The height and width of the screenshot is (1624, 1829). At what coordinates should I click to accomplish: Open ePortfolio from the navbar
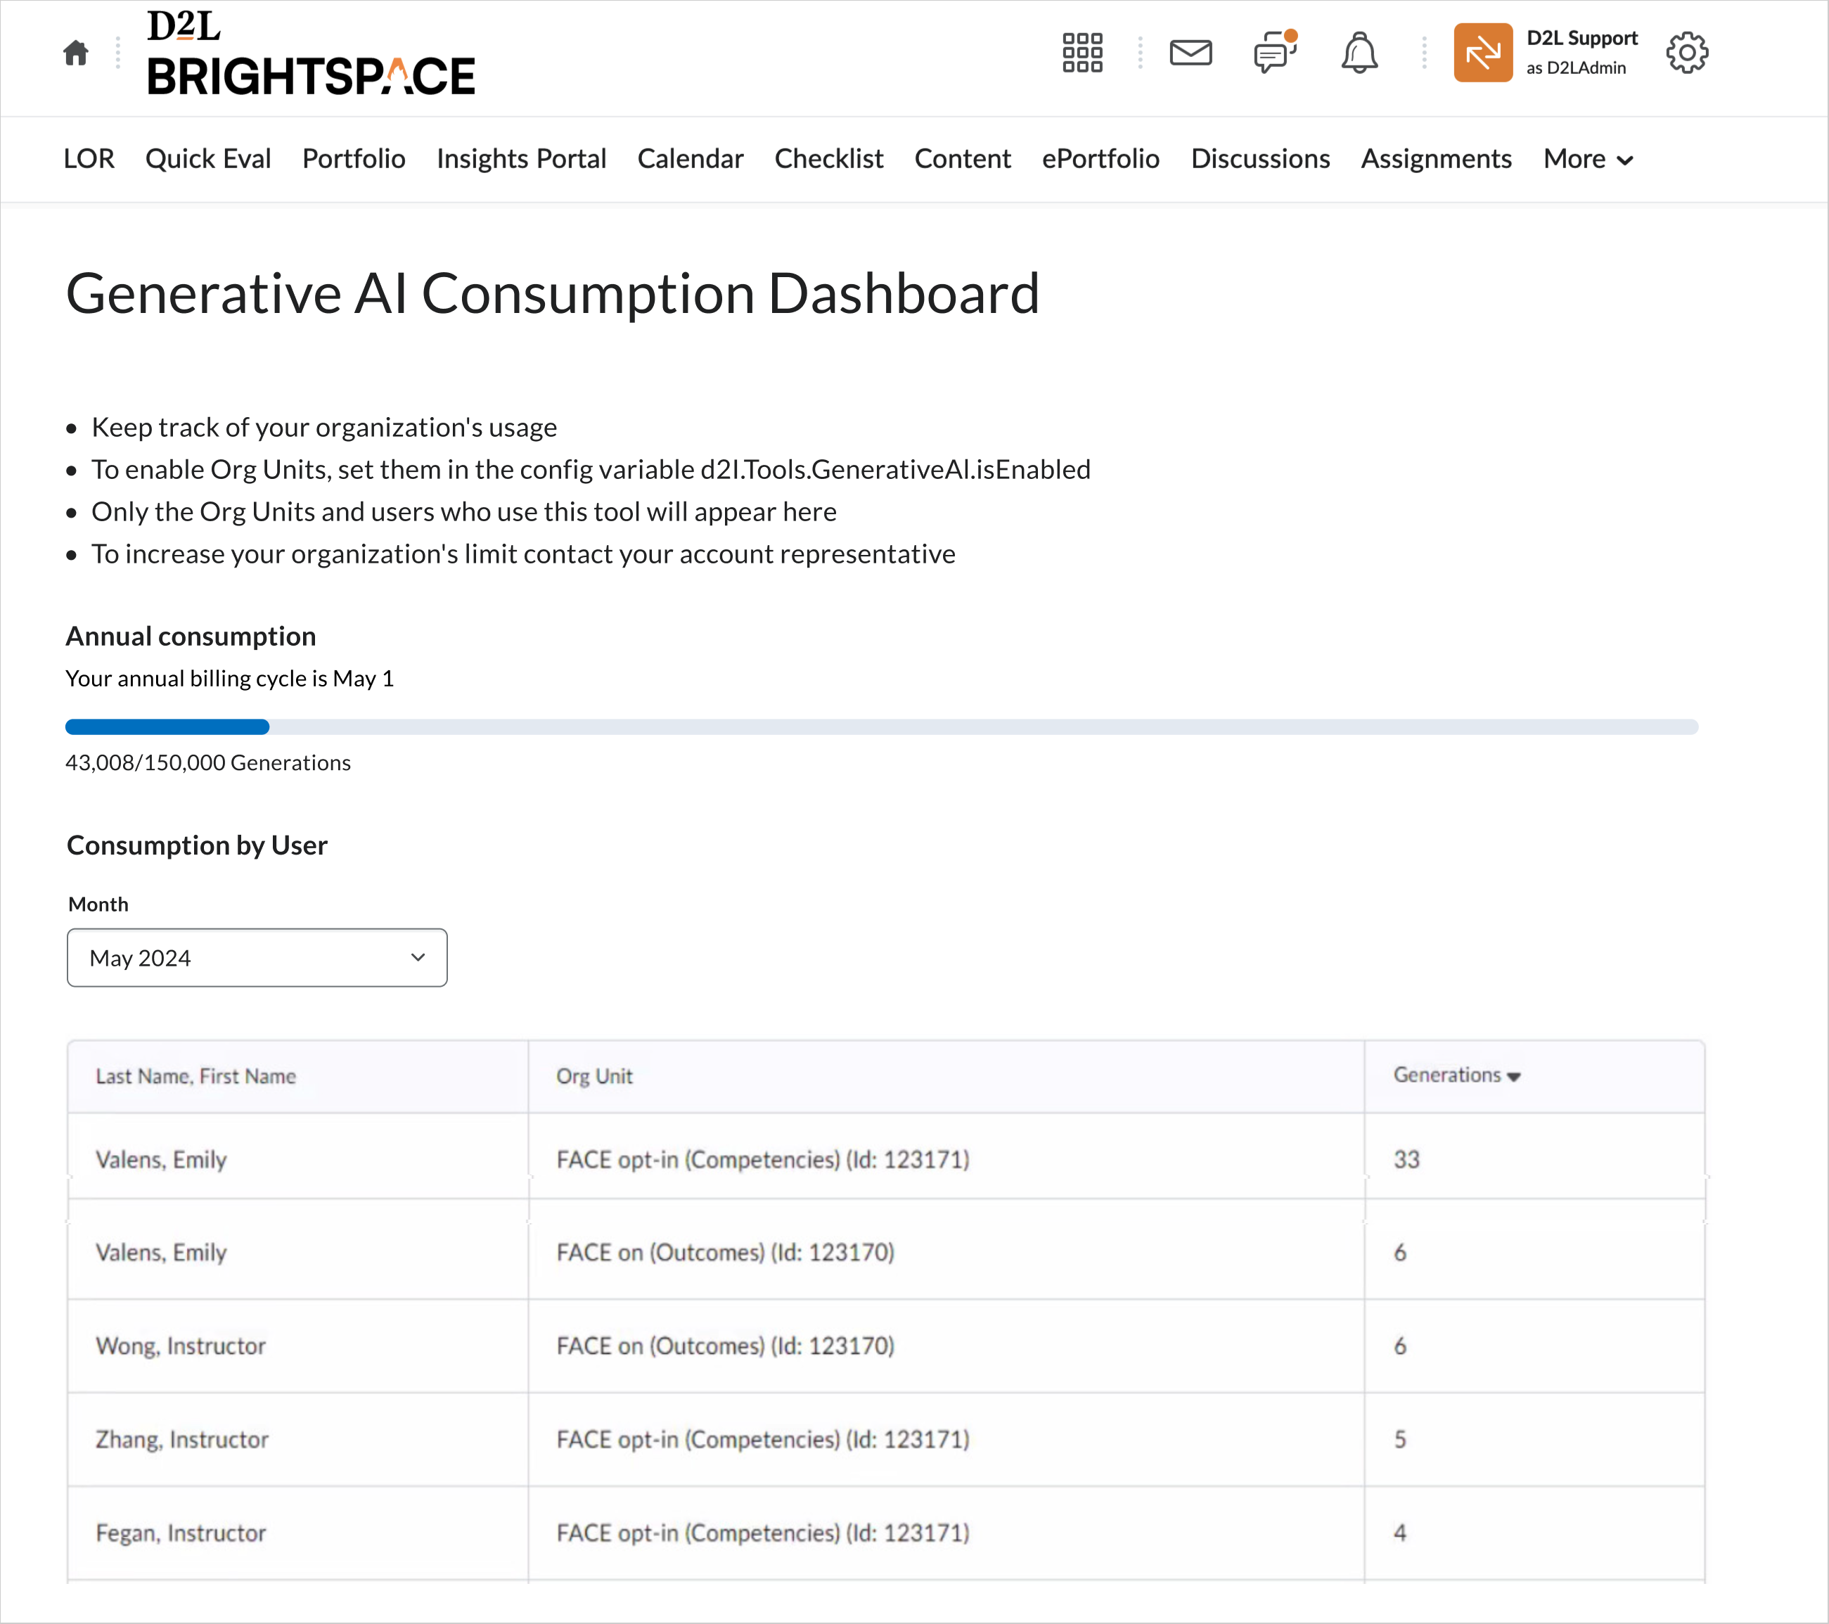(1100, 159)
